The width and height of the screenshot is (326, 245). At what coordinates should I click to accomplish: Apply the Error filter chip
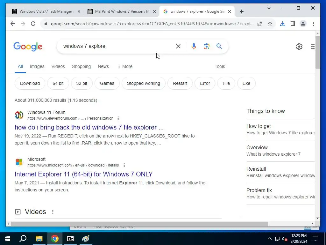pyautogui.click(x=205, y=83)
